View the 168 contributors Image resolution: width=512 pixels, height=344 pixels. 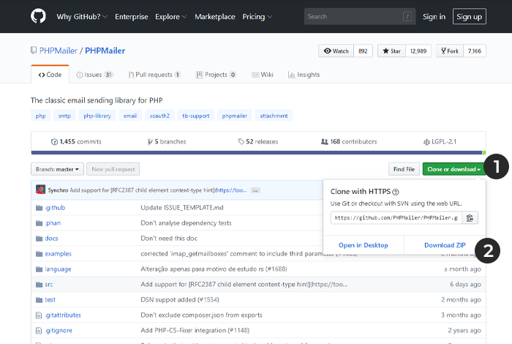[349, 142]
